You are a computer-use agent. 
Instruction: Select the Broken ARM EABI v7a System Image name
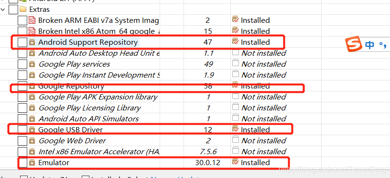click(98, 20)
